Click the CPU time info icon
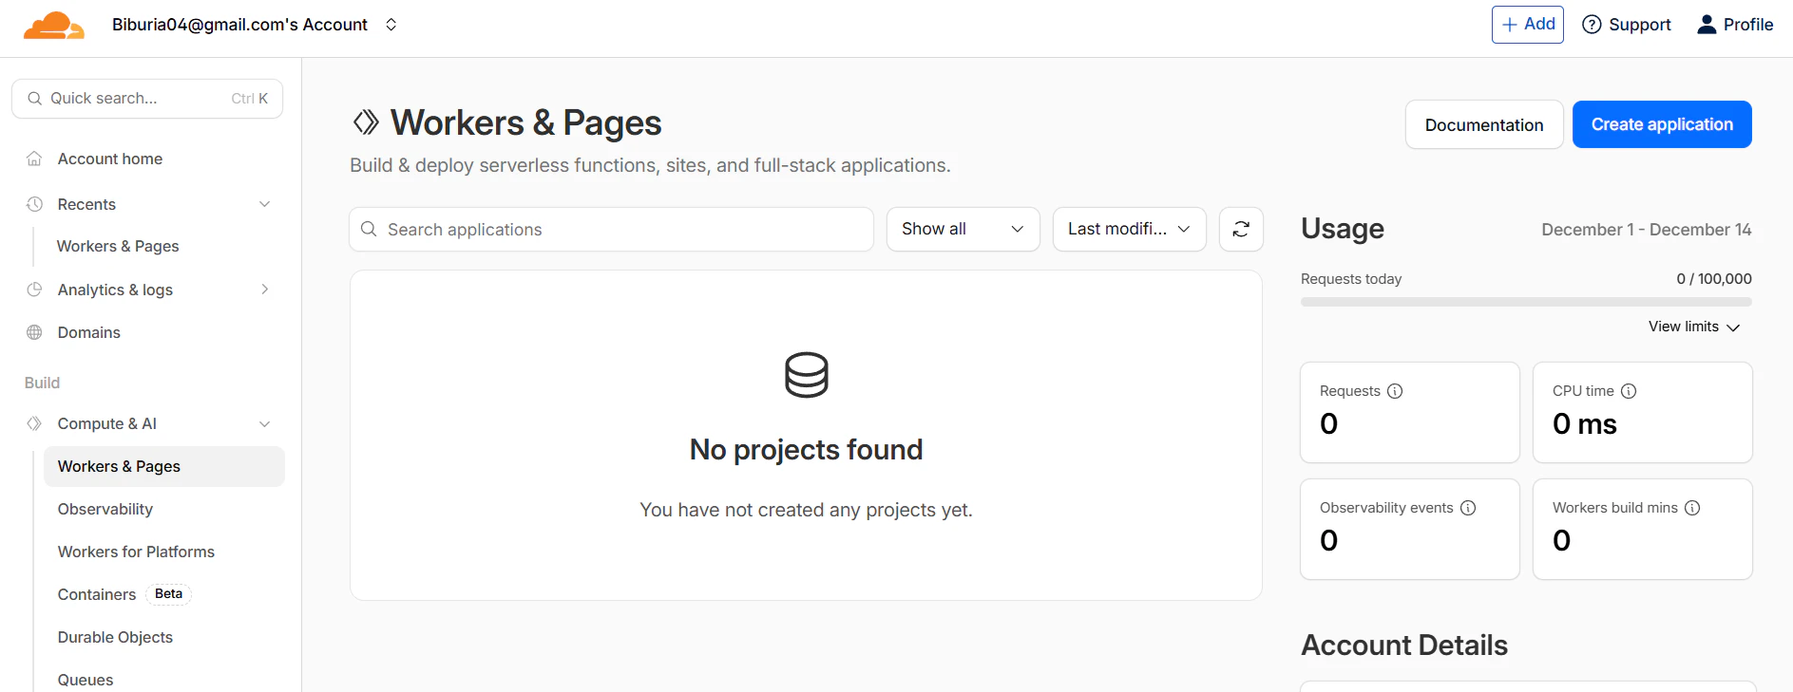 pos(1629,391)
